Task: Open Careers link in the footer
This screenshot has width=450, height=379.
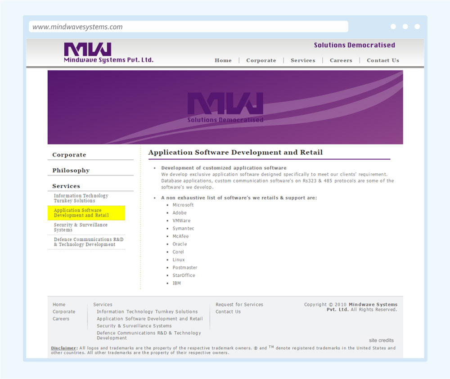Action: (x=61, y=319)
